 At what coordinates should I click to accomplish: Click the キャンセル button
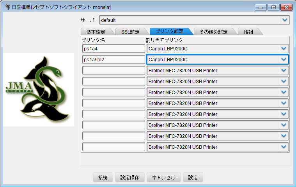click(164, 177)
